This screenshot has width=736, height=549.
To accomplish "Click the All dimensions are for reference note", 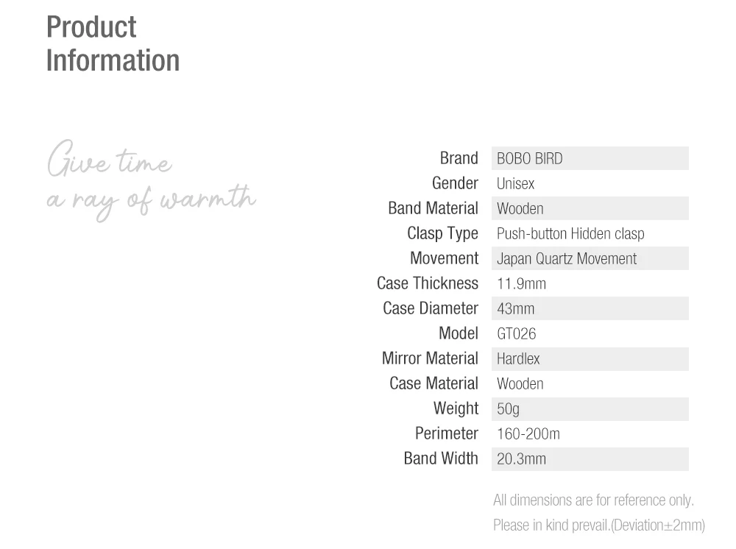I will click(593, 500).
